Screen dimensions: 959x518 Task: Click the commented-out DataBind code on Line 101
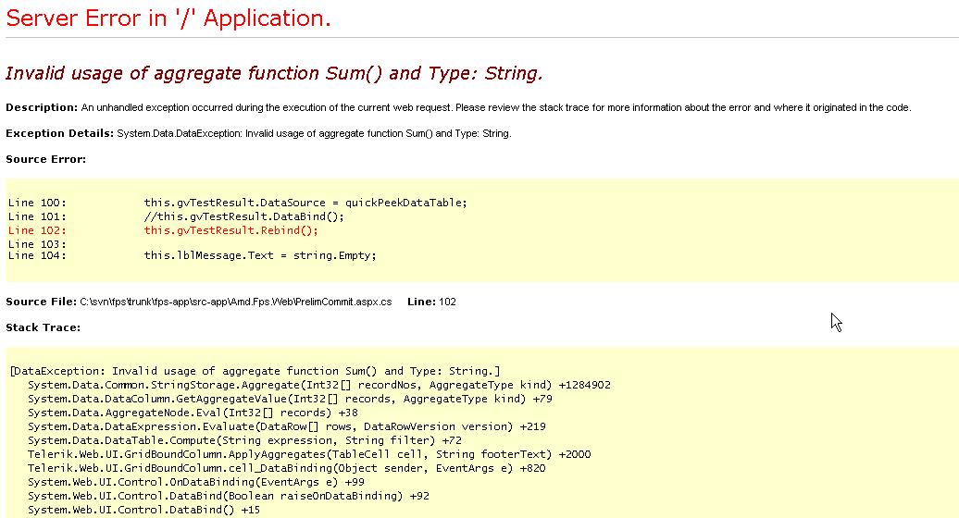[x=243, y=216]
